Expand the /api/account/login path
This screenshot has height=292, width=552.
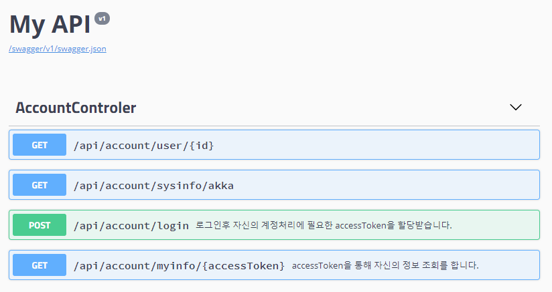coord(131,225)
